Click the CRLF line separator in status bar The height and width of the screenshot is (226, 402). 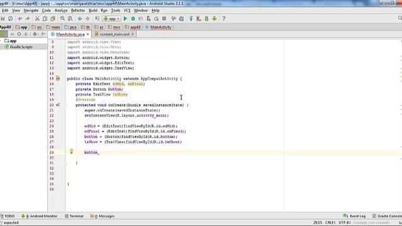pos(330,223)
